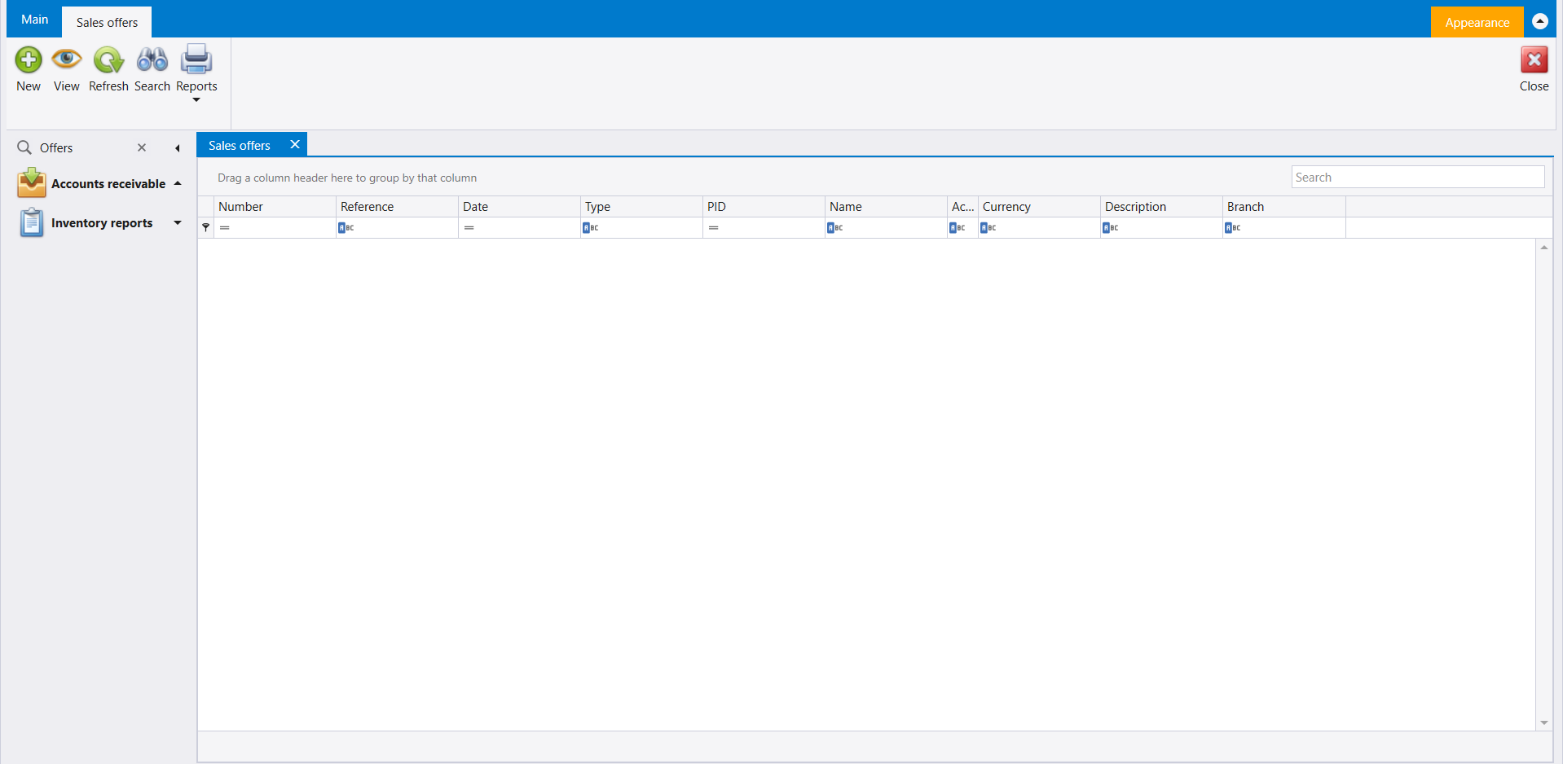Open the View eye icon

click(x=67, y=59)
